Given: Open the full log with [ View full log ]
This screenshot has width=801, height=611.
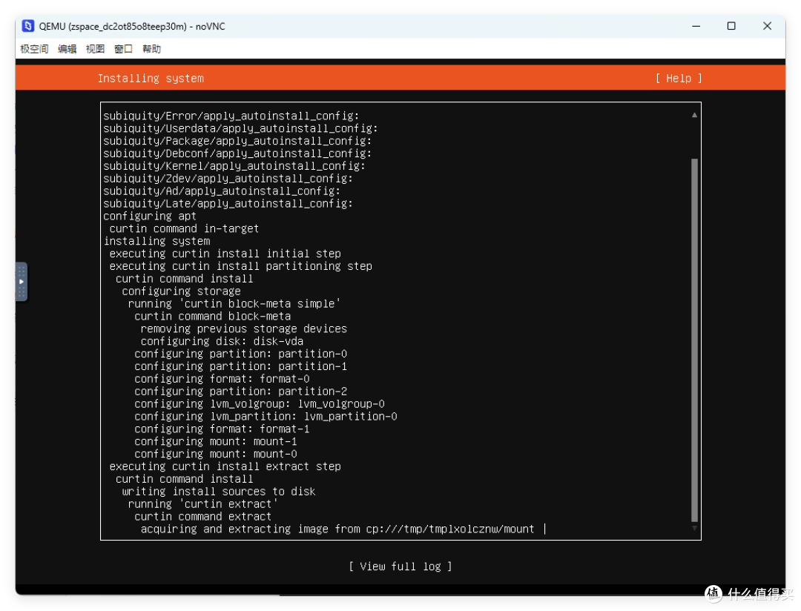Looking at the screenshot, I should pos(400,566).
